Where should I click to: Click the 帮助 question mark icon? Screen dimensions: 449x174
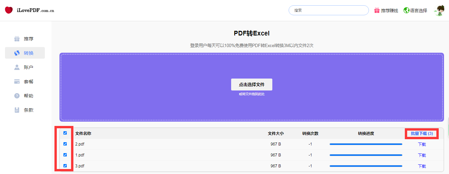pos(17,96)
